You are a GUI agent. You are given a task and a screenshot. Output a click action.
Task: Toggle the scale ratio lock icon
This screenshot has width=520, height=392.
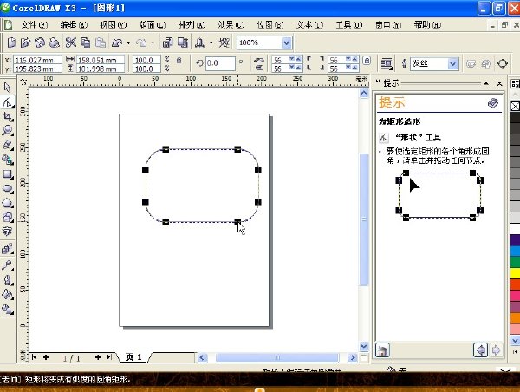179,61
